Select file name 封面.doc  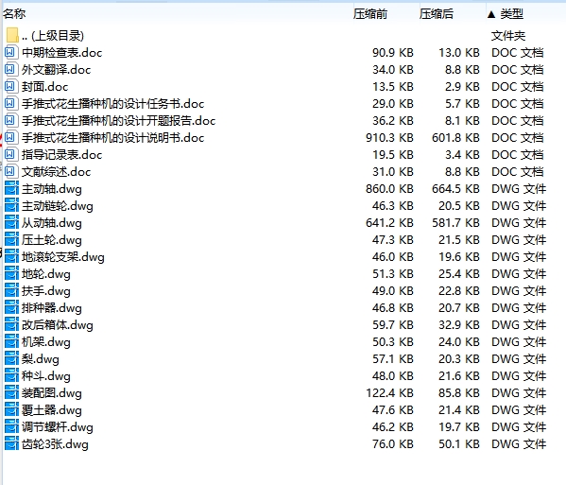tap(44, 87)
